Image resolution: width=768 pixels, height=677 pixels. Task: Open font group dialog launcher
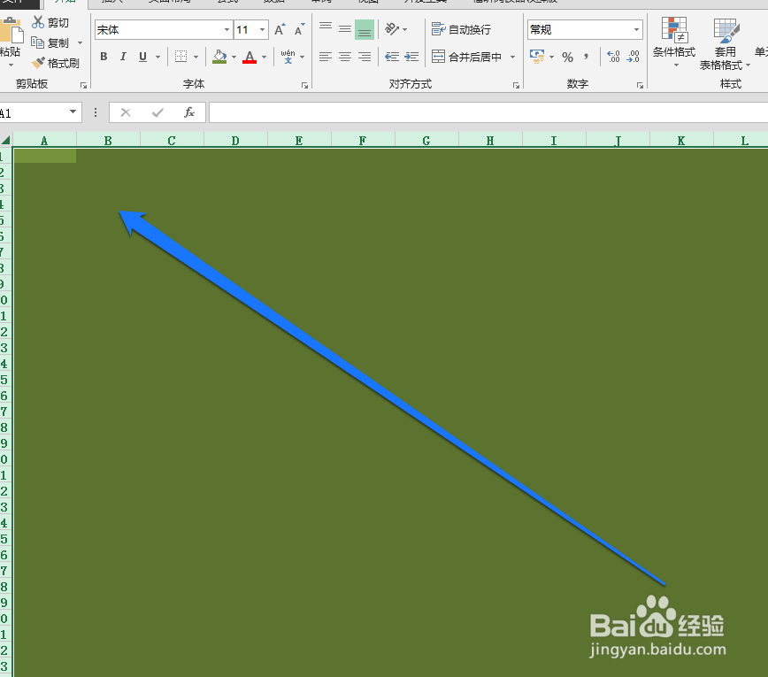(304, 85)
